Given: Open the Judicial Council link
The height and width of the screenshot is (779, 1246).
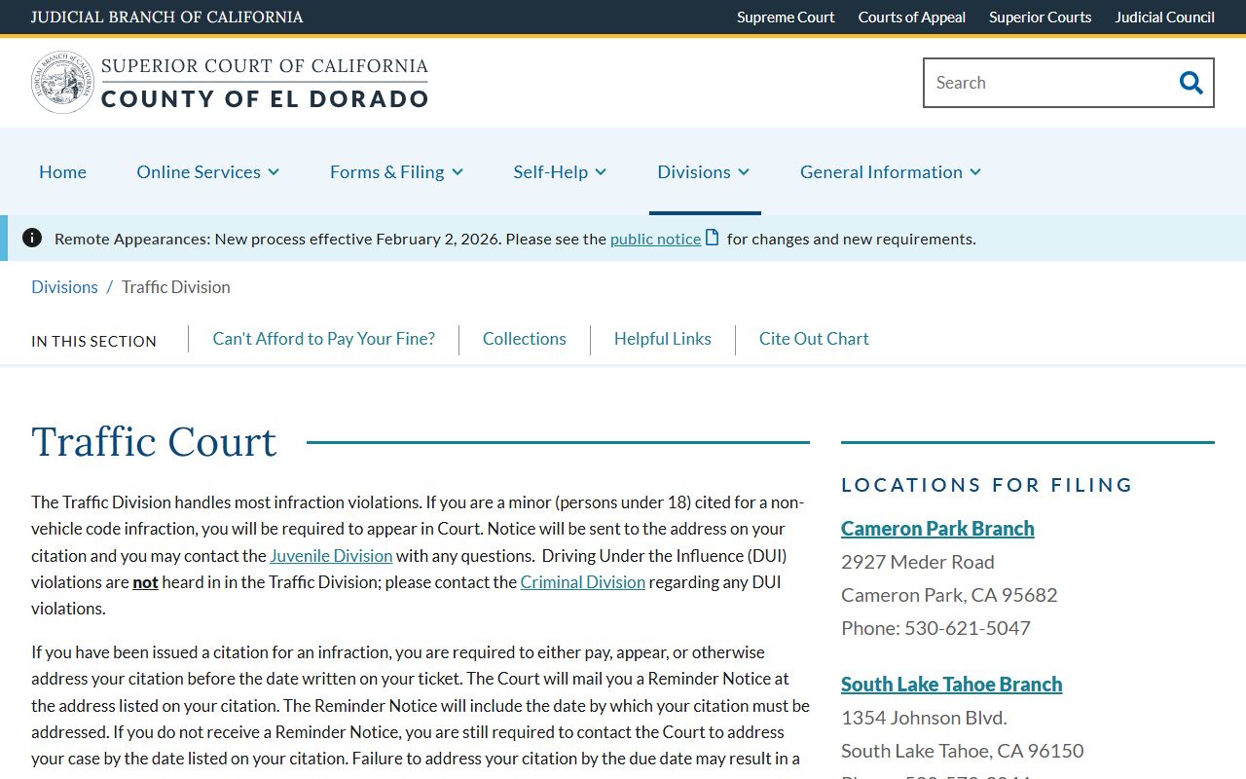Looking at the screenshot, I should click(x=1165, y=17).
